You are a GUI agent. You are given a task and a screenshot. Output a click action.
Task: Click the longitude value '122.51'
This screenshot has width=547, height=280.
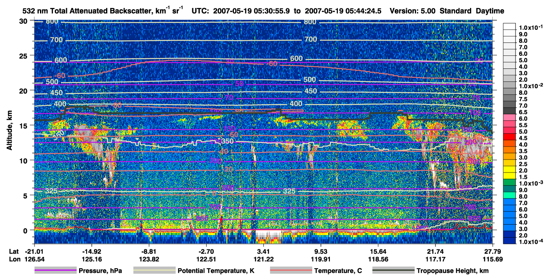click(x=206, y=259)
